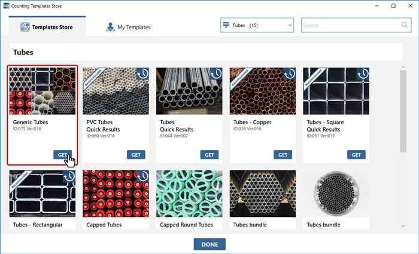This screenshot has width=419, height=254.
Task: Click the search magnifier icon
Action: tap(405, 26)
